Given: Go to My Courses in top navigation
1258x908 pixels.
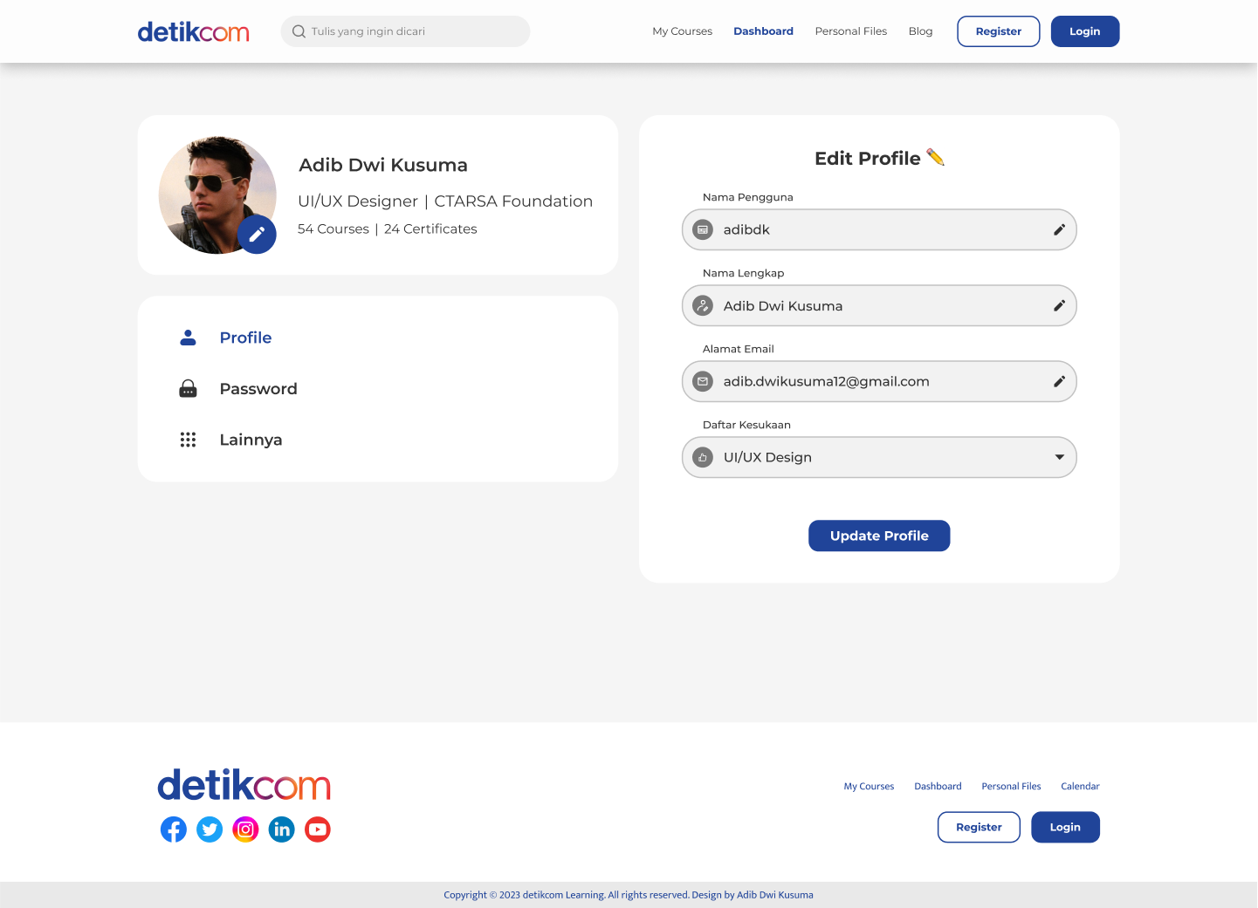Looking at the screenshot, I should pos(682,31).
